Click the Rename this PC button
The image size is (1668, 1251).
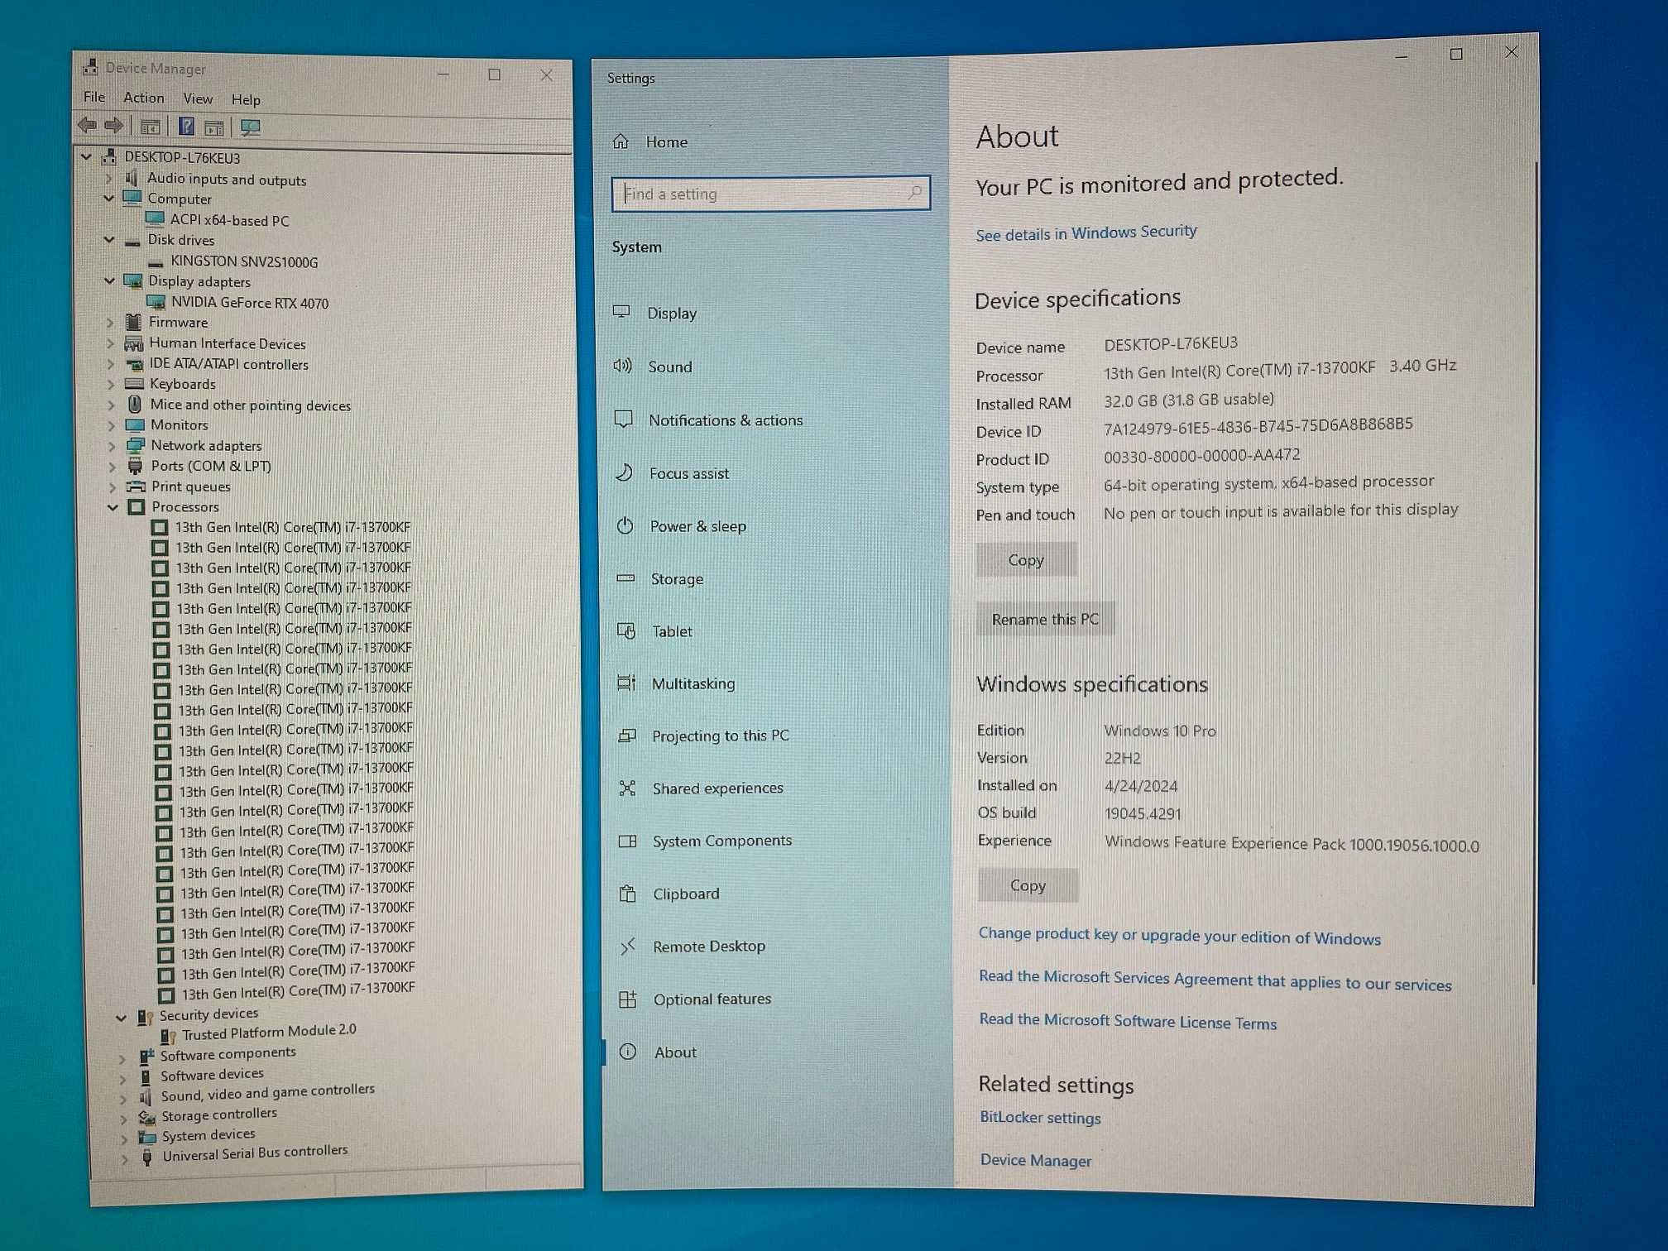point(1045,619)
